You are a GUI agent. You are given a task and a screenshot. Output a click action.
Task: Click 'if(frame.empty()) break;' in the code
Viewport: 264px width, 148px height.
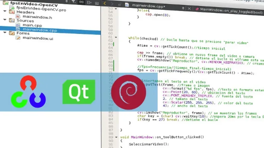[x=162, y=57]
